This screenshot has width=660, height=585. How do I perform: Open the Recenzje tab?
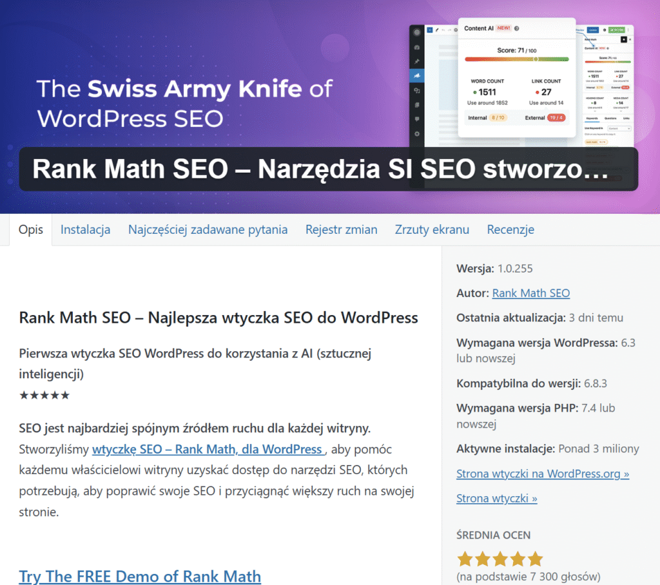coord(510,229)
